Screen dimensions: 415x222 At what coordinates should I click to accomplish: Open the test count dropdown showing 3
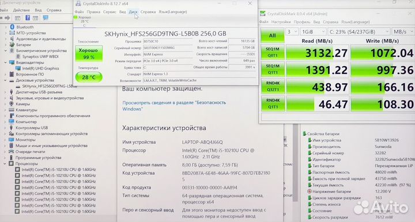[292, 32]
